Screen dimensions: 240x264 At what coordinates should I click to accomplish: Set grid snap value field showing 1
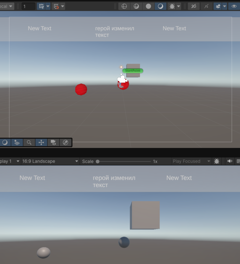pyautogui.click(x=28, y=6)
